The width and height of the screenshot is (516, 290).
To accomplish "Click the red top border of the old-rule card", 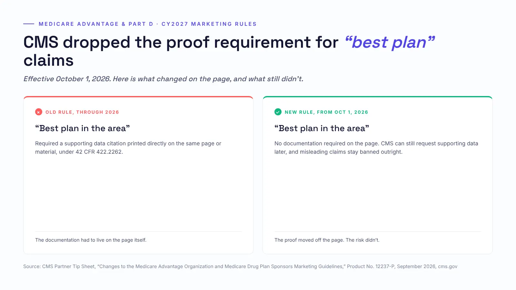I will pos(138,97).
